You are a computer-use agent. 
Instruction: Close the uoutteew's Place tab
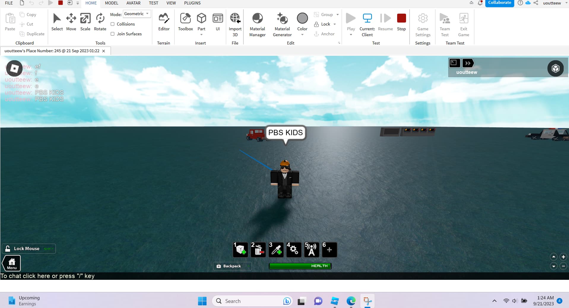(x=104, y=51)
